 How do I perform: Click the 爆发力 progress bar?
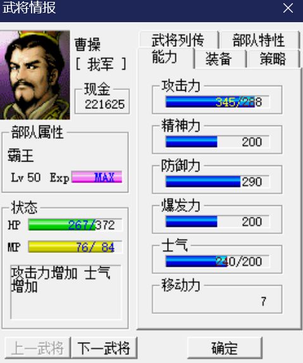coord(218,221)
